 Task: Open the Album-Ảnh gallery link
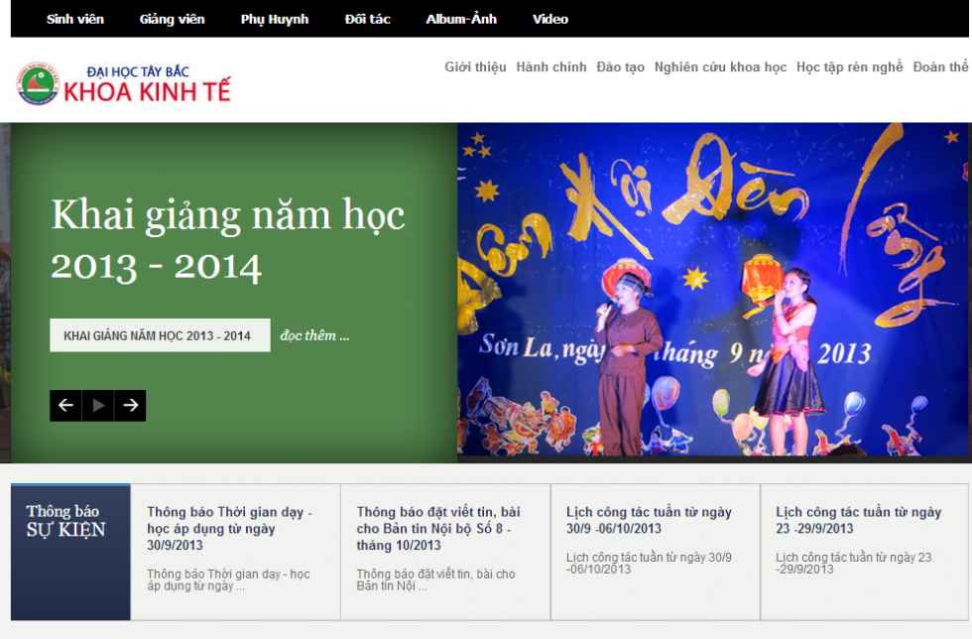pos(461,19)
